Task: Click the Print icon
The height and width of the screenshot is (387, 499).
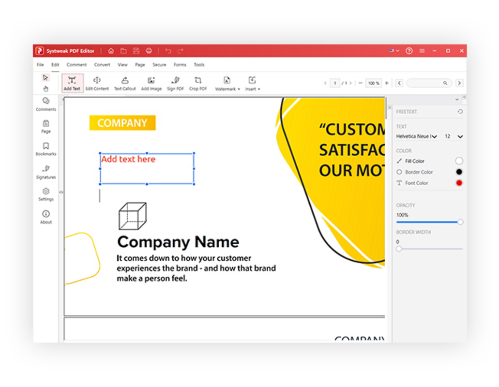Action: pos(149,51)
